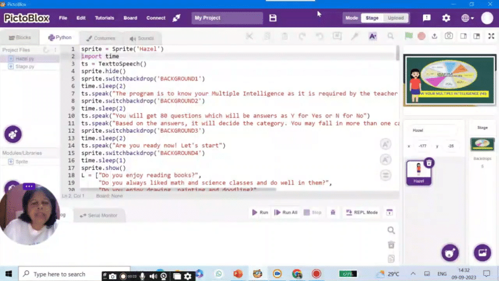Viewport: 499px width, 281px height.
Task: Open Hazel.py in Project Files
Action: pos(31,59)
